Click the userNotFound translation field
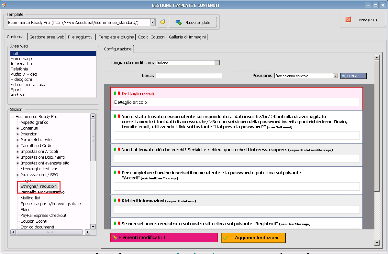Viewport: 388px width, 254px height. point(237,135)
